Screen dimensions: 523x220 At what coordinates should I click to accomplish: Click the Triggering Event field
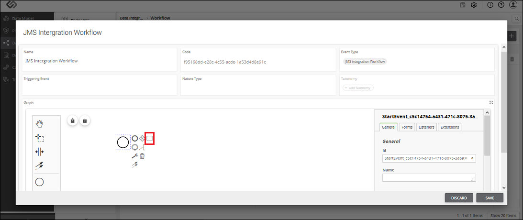click(x=100, y=85)
